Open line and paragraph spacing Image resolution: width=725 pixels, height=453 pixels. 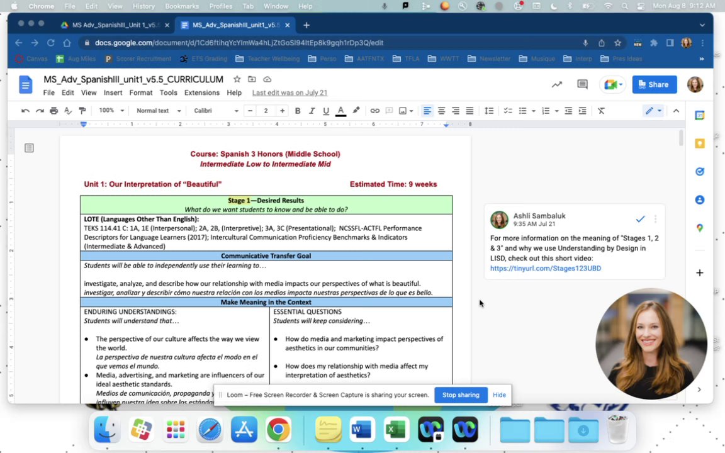[489, 111]
